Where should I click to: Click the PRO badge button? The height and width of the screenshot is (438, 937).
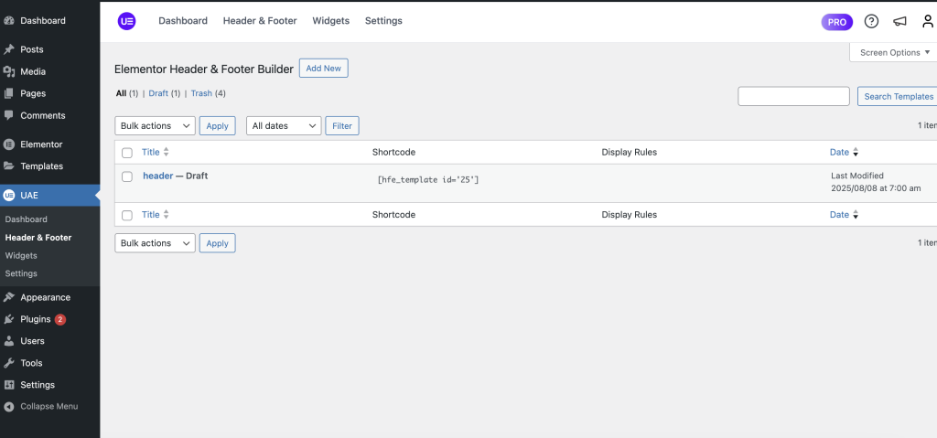[x=837, y=22]
